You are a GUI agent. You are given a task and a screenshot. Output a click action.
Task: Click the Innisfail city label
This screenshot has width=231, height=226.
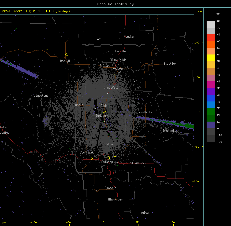point(111,88)
